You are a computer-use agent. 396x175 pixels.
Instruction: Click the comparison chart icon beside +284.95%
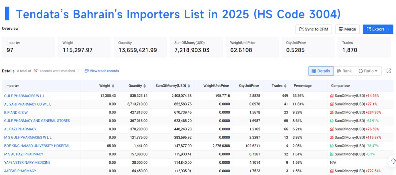(332, 113)
